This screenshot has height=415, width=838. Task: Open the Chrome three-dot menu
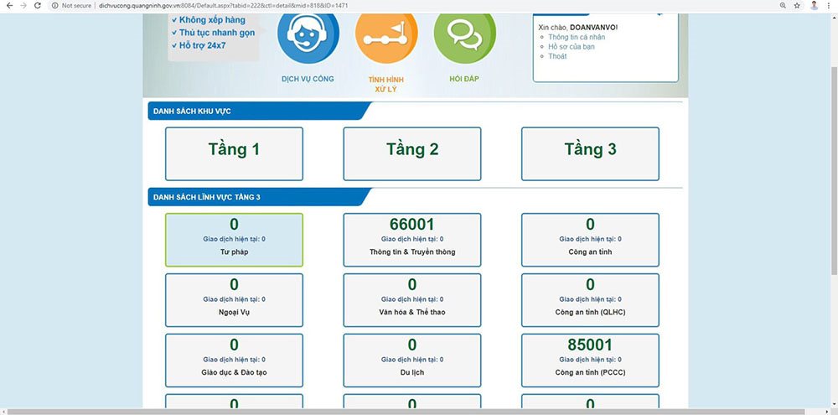click(830, 5)
